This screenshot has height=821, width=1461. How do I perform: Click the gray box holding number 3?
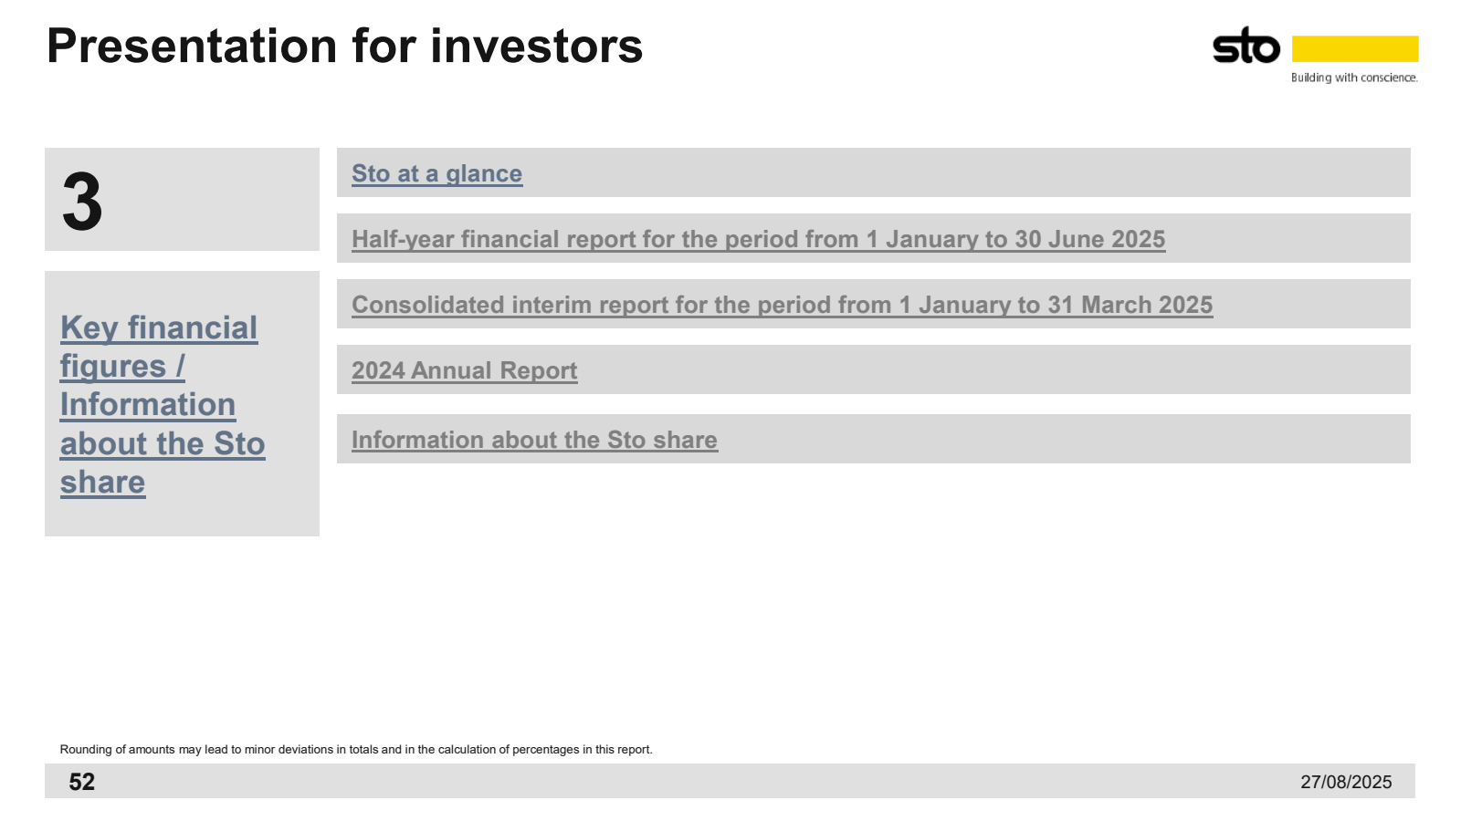click(182, 199)
